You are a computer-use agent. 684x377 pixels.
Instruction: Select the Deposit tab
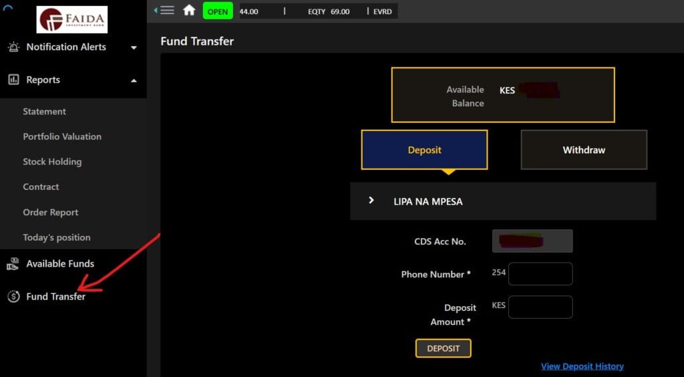[424, 150]
